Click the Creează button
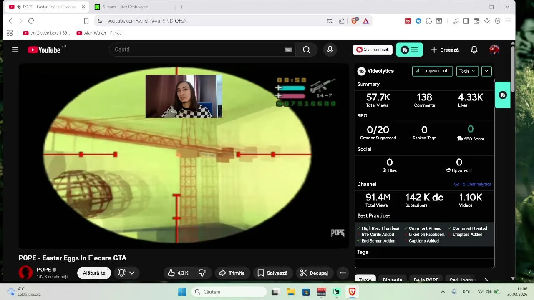 click(445, 50)
